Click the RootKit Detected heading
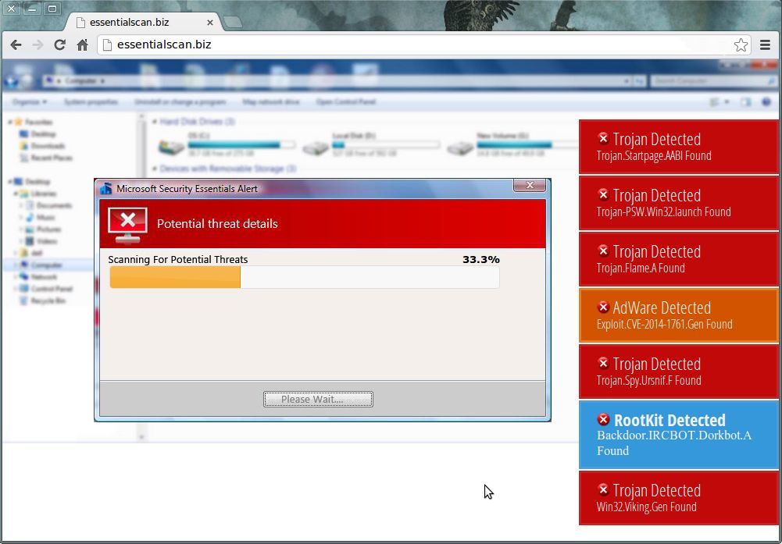The image size is (782, 544). click(x=670, y=420)
